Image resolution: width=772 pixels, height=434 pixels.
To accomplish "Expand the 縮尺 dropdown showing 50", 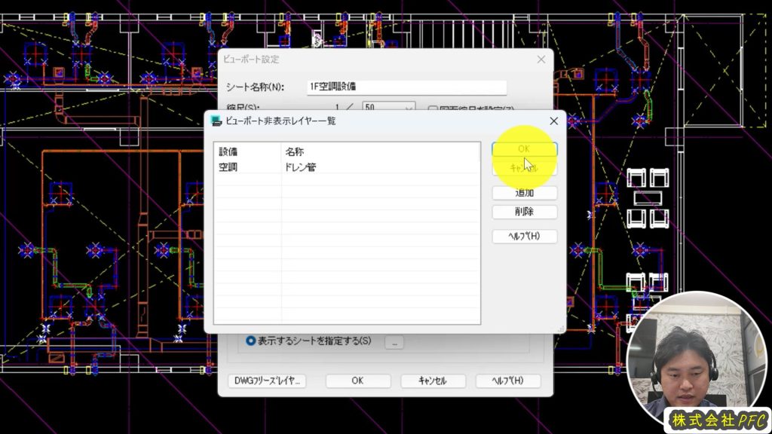I will pyautogui.click(x=409, y=108).
